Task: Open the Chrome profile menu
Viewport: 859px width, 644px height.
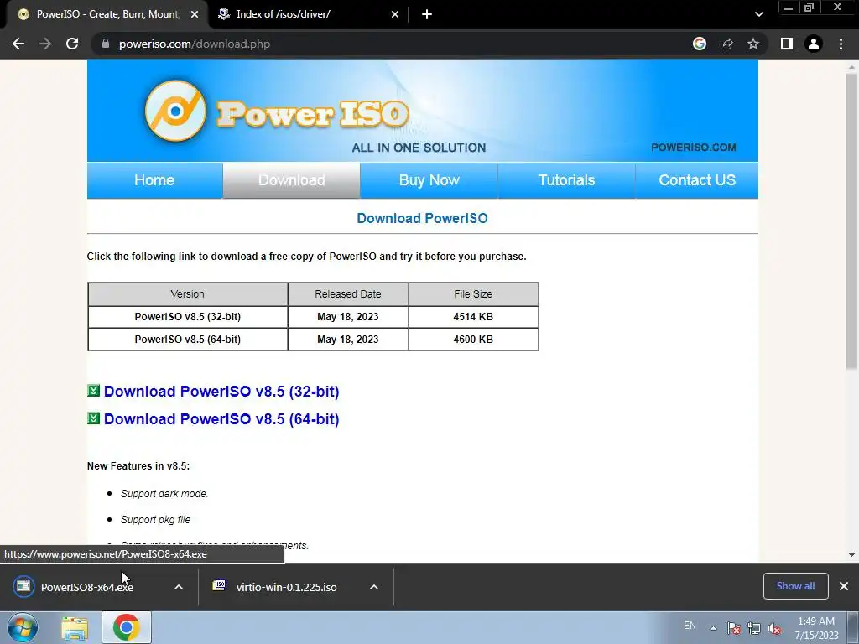Action: coord(814,44)
